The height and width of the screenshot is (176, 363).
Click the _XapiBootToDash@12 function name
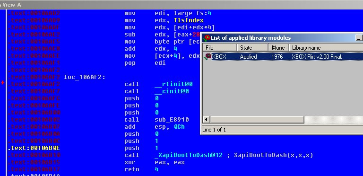(189, 155)
